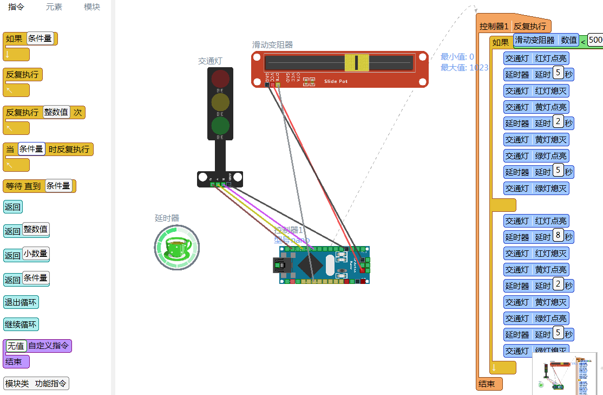Click the 500 value input field

click(x=595, y=40)
